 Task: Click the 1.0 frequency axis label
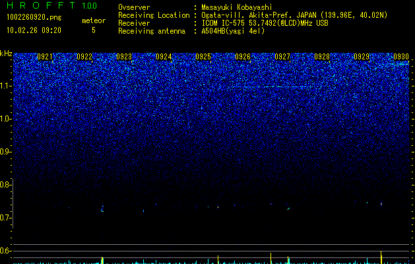[5, 119]
